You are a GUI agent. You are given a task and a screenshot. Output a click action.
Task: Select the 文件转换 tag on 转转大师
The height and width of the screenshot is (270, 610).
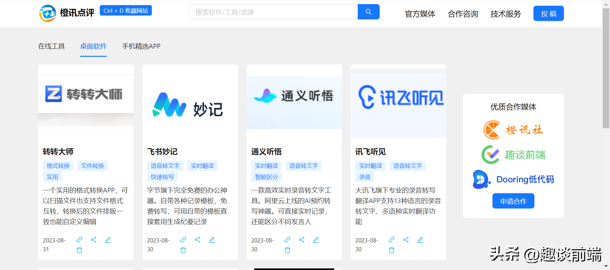point(92,166)
